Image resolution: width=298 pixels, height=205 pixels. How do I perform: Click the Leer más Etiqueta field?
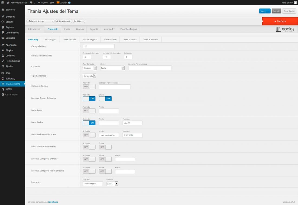(x=93, y=184)
